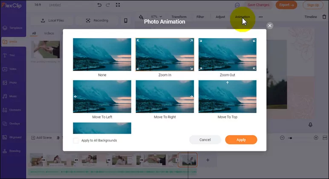Click the Sign Up button
This screenshot has height=179, width=329.
[313, 5]
